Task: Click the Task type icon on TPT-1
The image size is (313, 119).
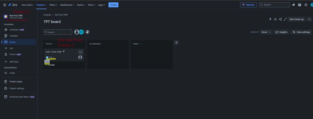Action: click(47, 58)
